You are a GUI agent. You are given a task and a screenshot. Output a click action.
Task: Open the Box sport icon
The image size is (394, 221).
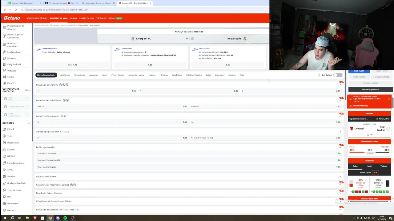[4, 197]
